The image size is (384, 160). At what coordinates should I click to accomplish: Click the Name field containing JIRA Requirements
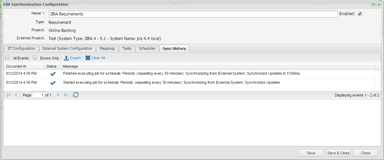click(193, 14)
